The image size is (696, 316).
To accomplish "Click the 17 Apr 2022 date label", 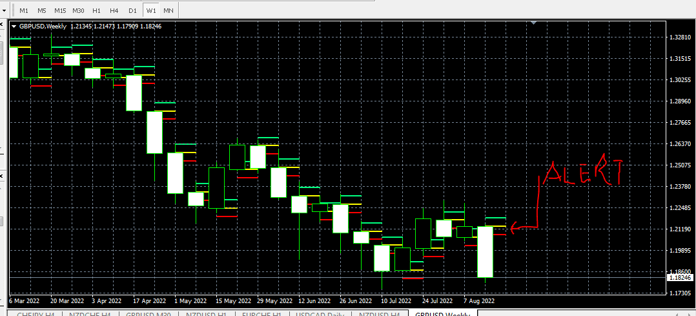I will pos(150,301).
